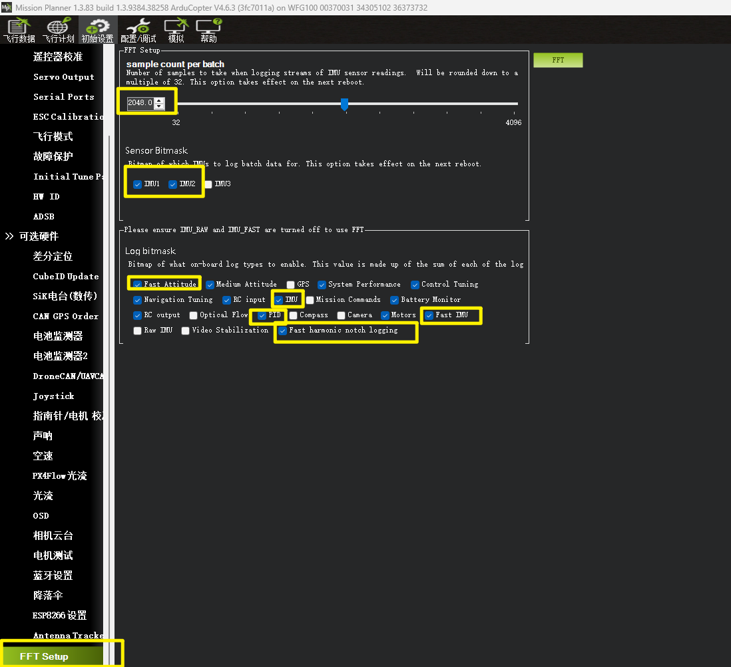Screen dimensions: 731x667
Task: Decrease sample count with the down arrow
Action: click(x=159, y=106)
